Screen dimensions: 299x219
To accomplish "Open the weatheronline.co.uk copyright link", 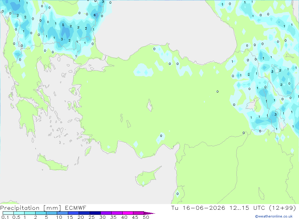I will pyautogui.click(x=274, y=216).
